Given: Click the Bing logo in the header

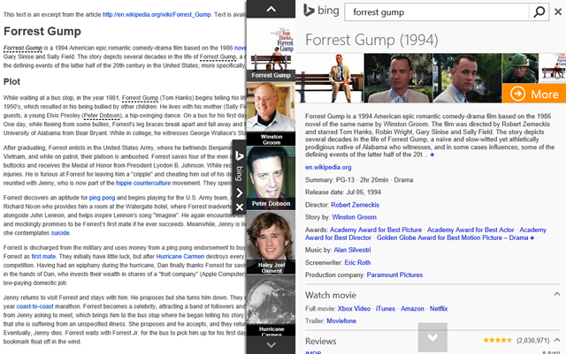Looking at the screenshot, I should pyautogui.click(x=321, y=11).
